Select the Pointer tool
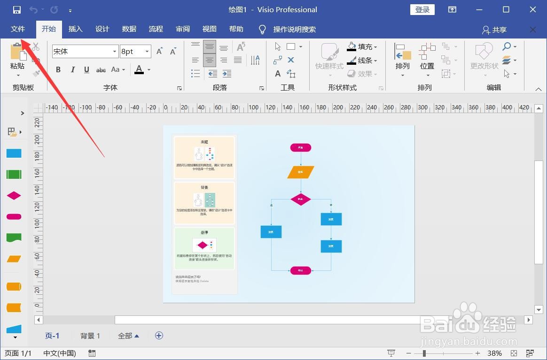 (x=278, y=46)
